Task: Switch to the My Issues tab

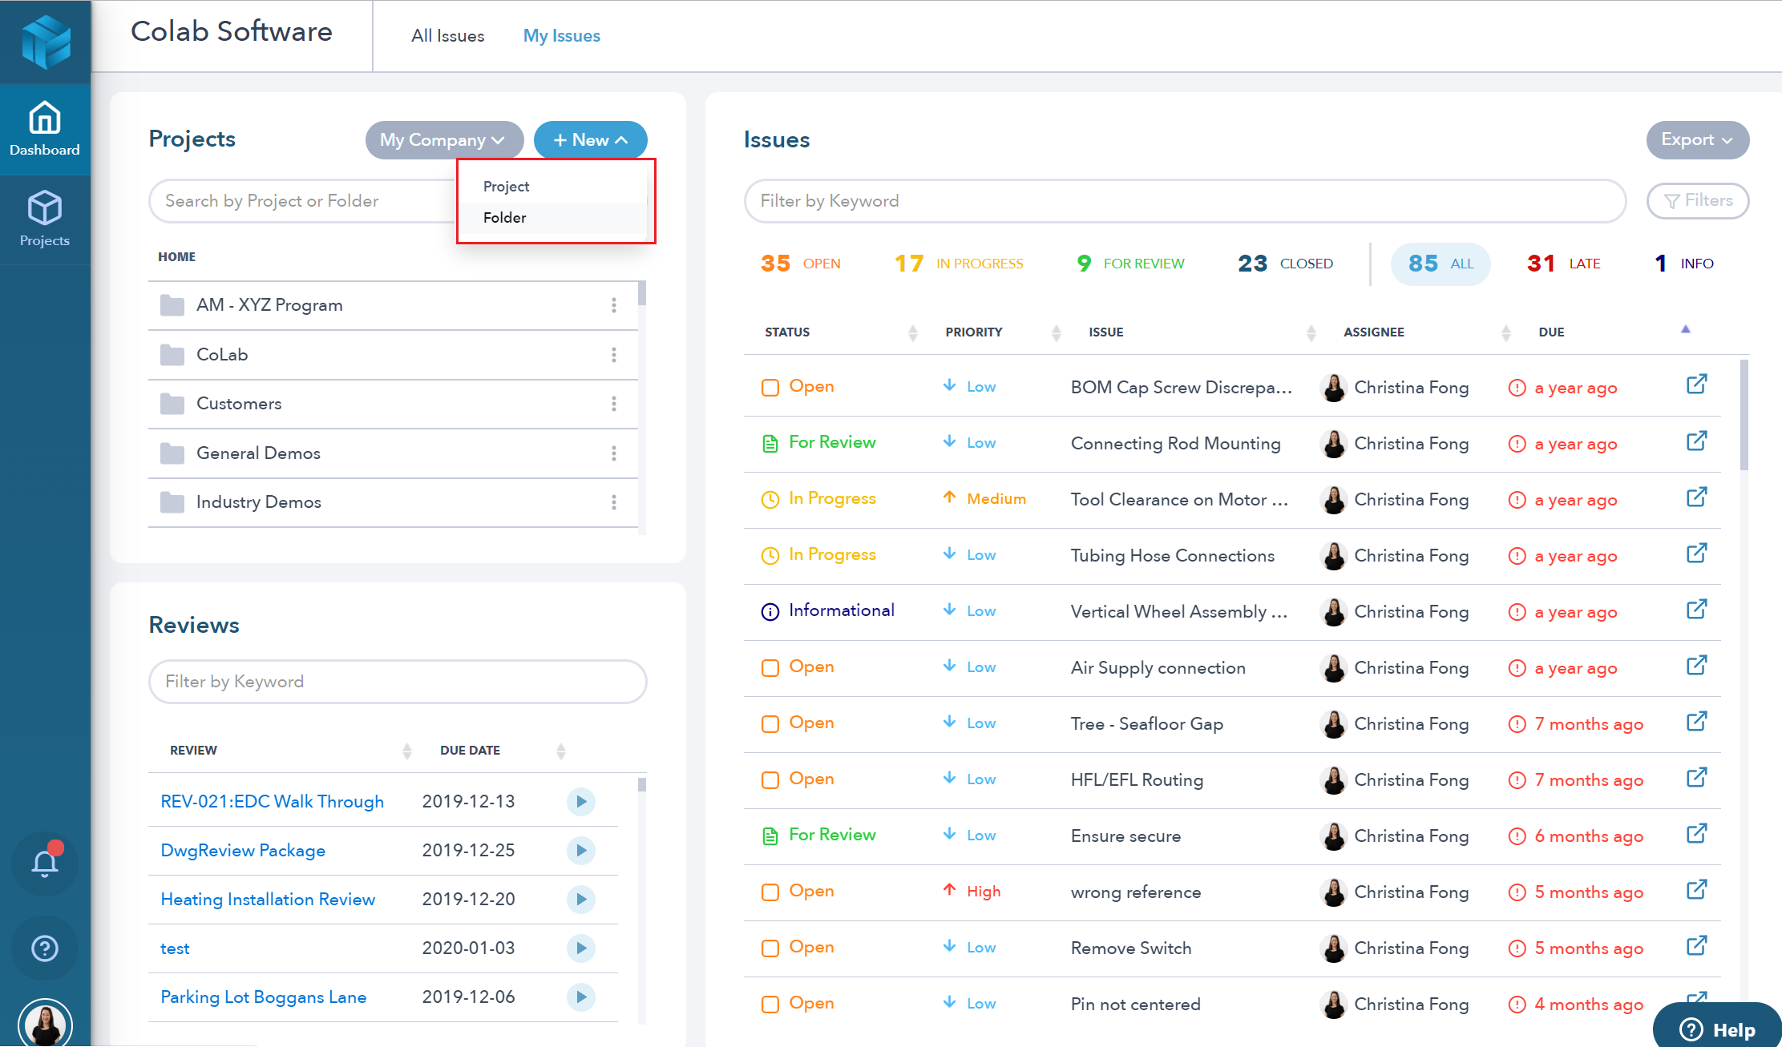Action: click(562, 36)
